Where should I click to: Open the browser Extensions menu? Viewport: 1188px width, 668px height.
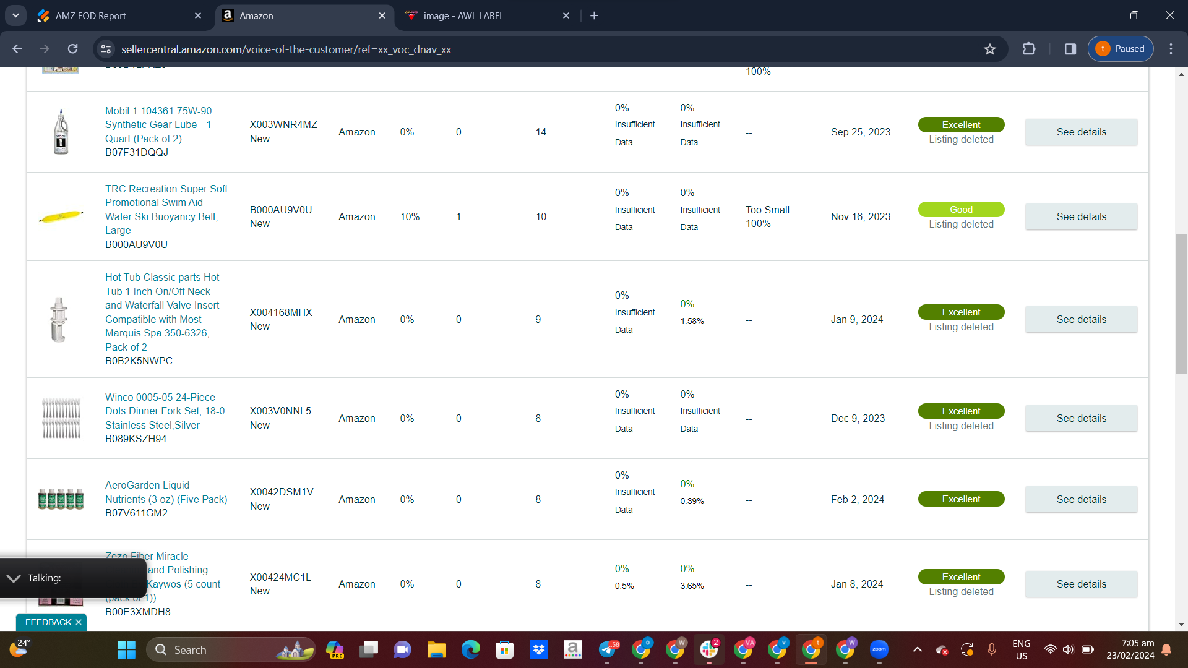[1029, 49]
